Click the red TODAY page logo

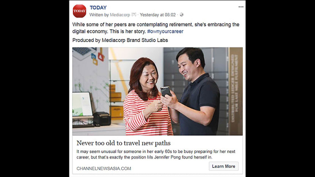coord(79,11)
